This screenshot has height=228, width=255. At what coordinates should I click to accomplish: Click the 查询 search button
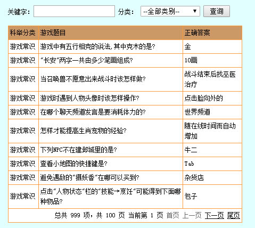click(217, 11)
